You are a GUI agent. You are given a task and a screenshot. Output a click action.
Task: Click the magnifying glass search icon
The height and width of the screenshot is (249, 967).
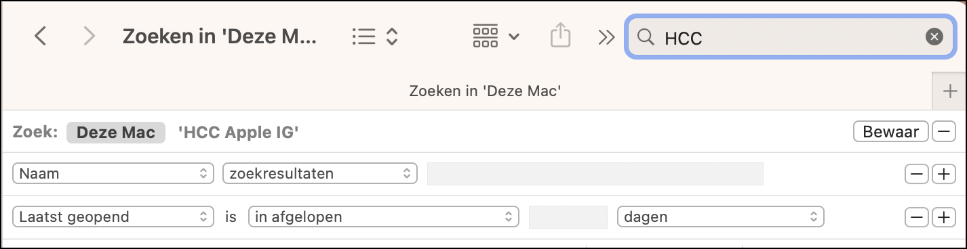647,37
